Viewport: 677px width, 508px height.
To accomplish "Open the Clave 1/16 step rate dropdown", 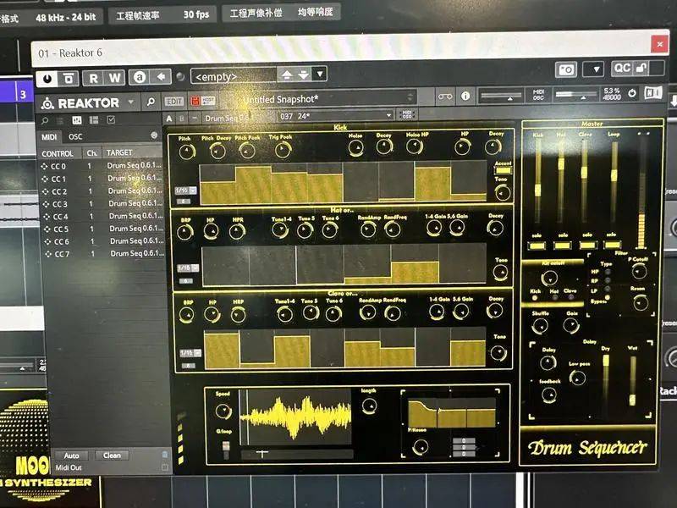I will [190, 353].
